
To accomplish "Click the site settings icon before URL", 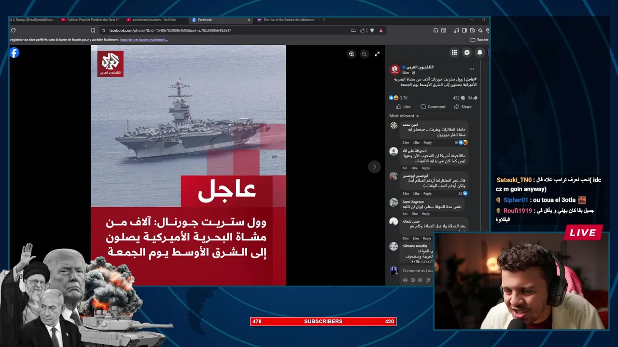I will [x=103, y=30].
